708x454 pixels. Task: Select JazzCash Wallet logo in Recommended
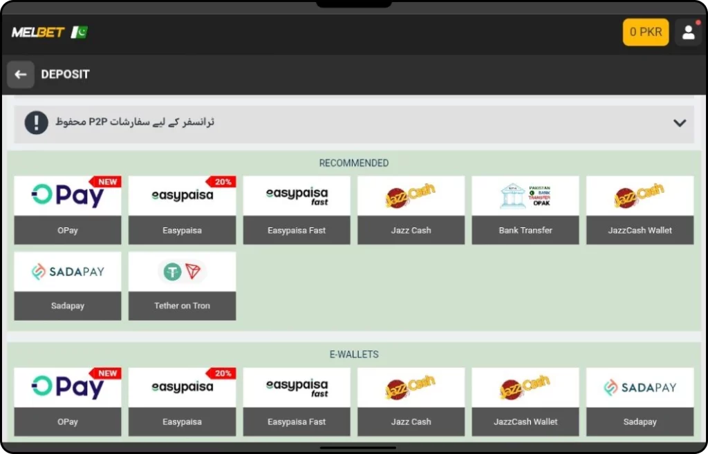pos(640,196)
